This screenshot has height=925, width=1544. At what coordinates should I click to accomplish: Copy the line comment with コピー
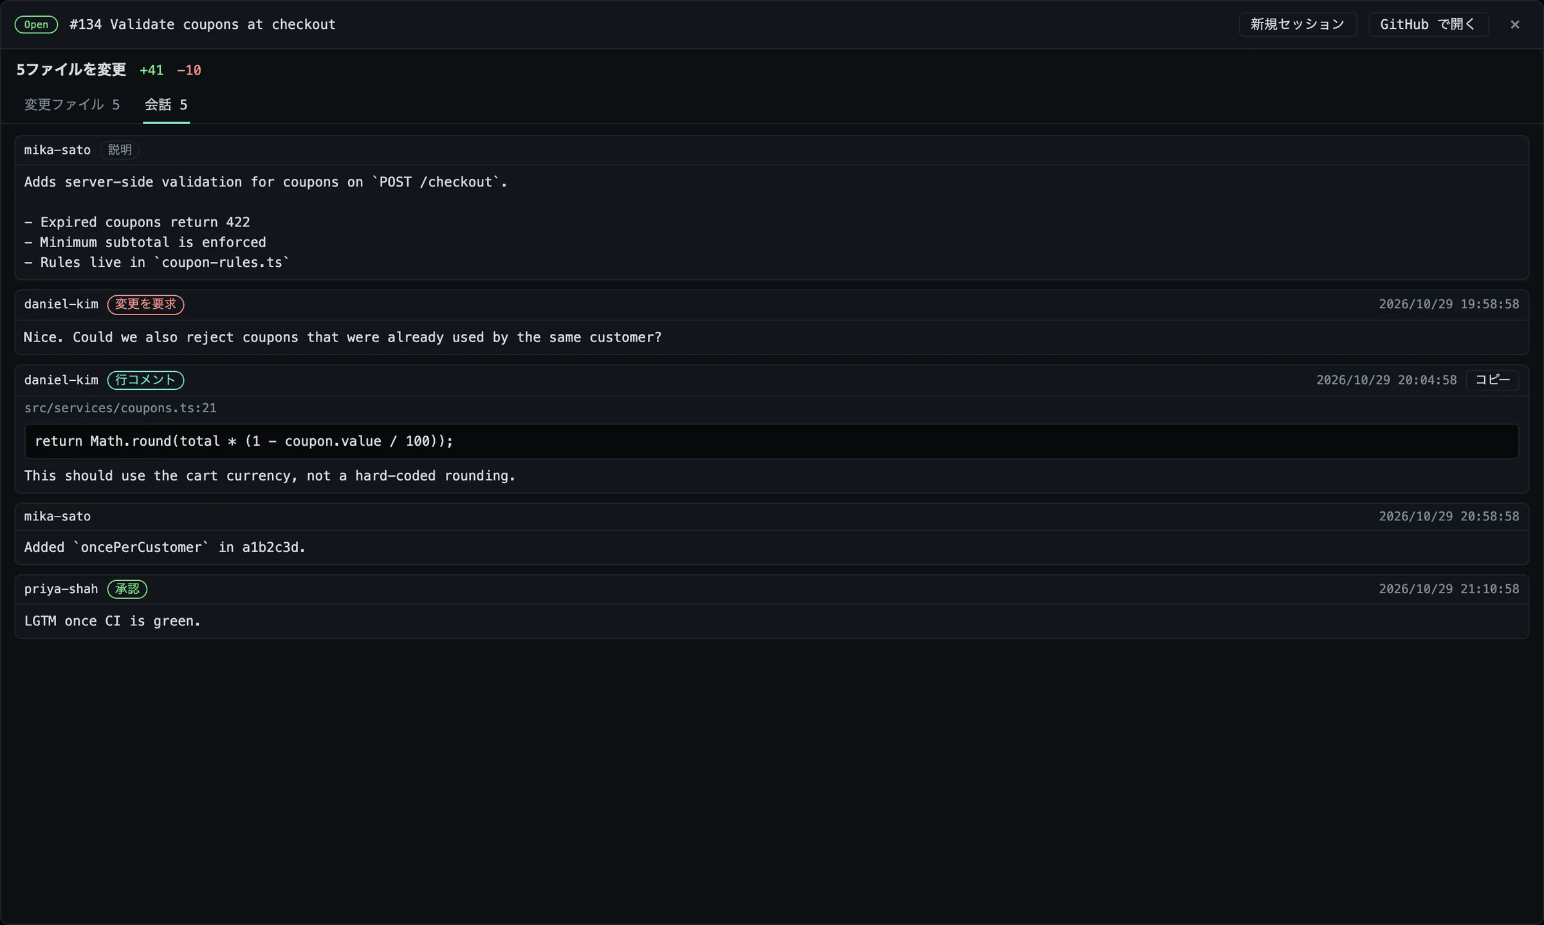[x=1492, y=380]
